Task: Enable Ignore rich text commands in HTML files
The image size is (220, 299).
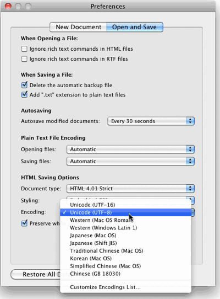Action: [24, 49]
